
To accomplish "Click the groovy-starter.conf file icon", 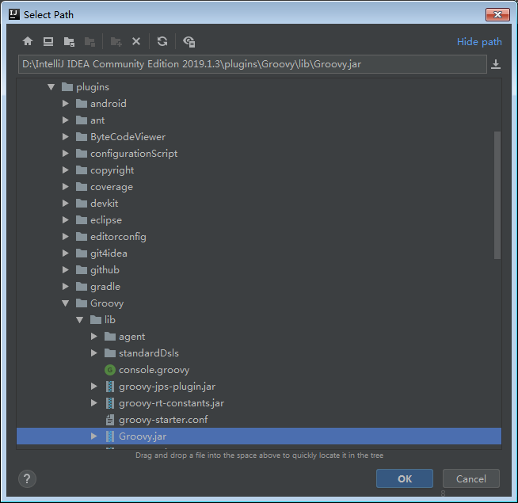I will 110,420.
